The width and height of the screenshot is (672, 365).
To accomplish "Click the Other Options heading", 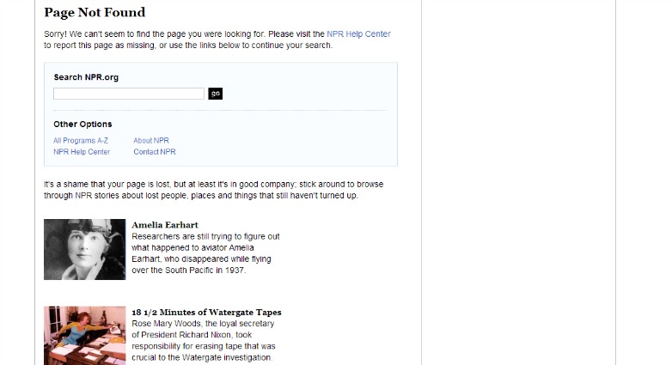I will tap(82, 125).
